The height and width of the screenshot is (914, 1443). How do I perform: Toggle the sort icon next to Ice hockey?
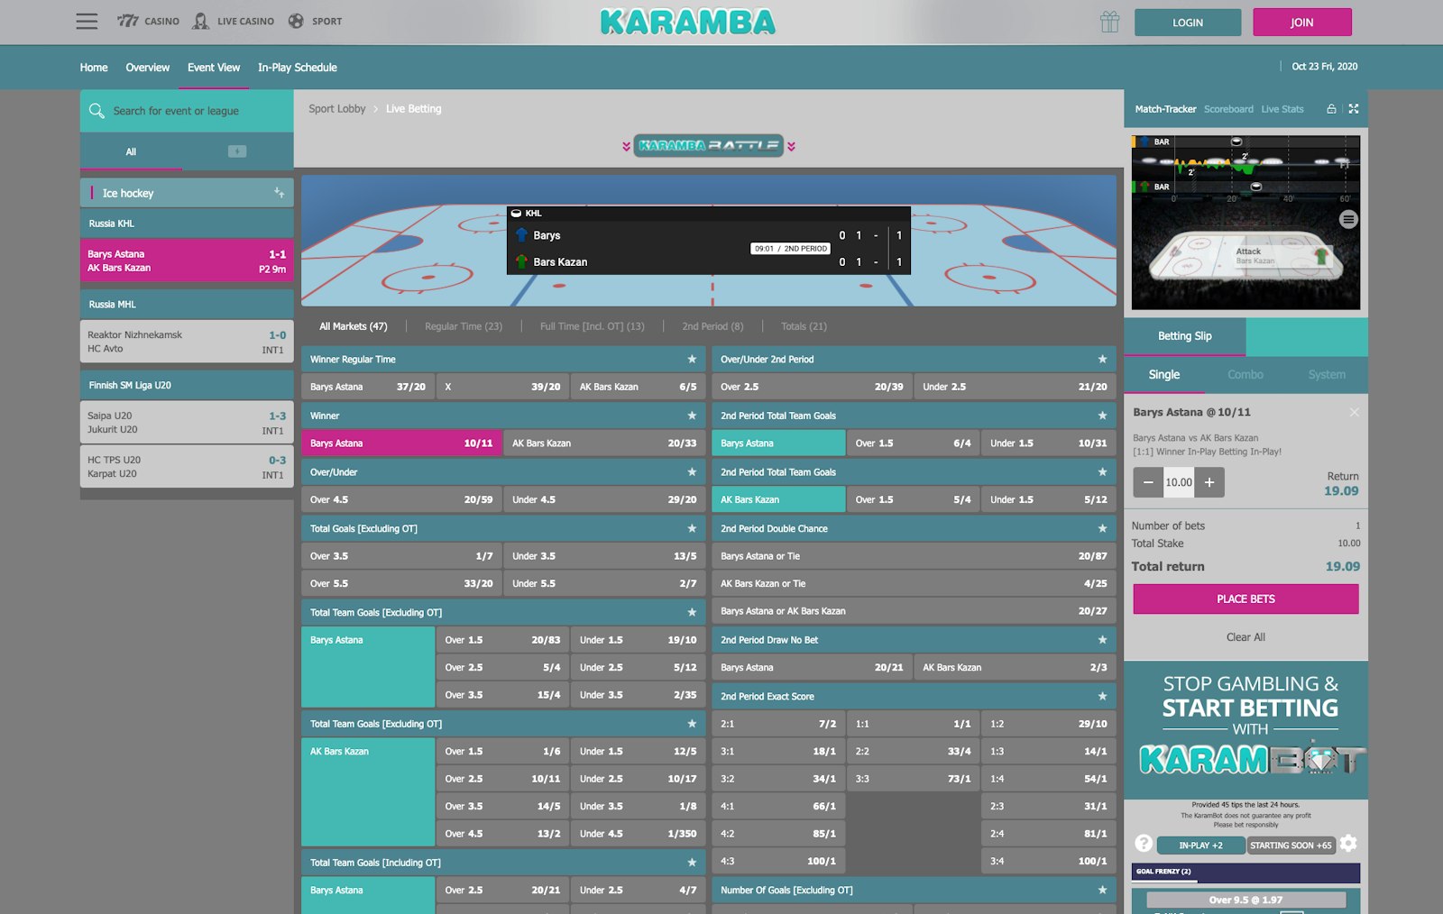coord(280,192)
